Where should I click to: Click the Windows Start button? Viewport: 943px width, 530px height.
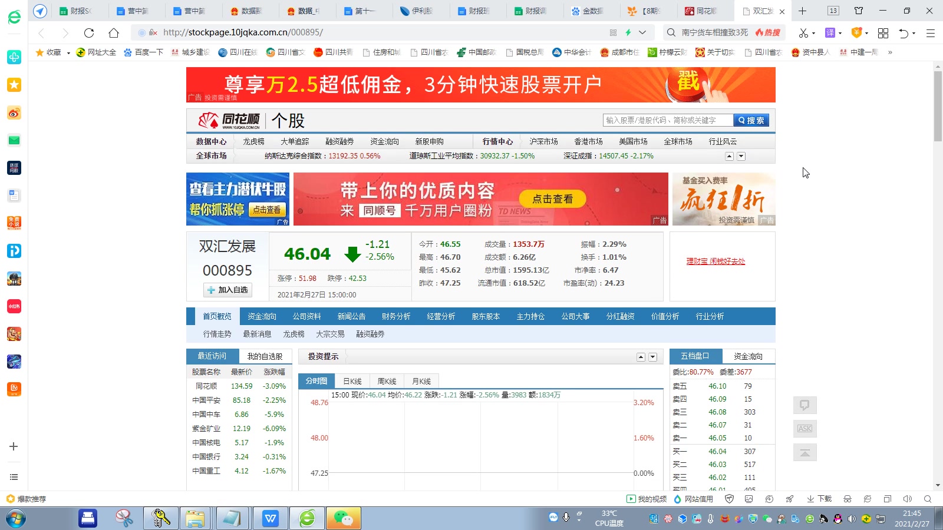[x=16, y=518]
